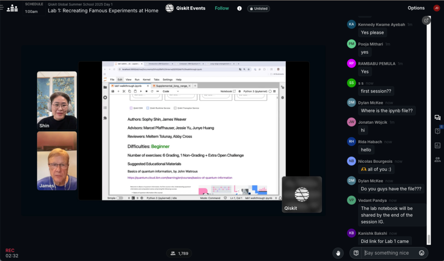This screenshot has width=444, height=261.
Task: Select Shin's video thumbnail
Action: pyautogui.click(x=57, y=101)
